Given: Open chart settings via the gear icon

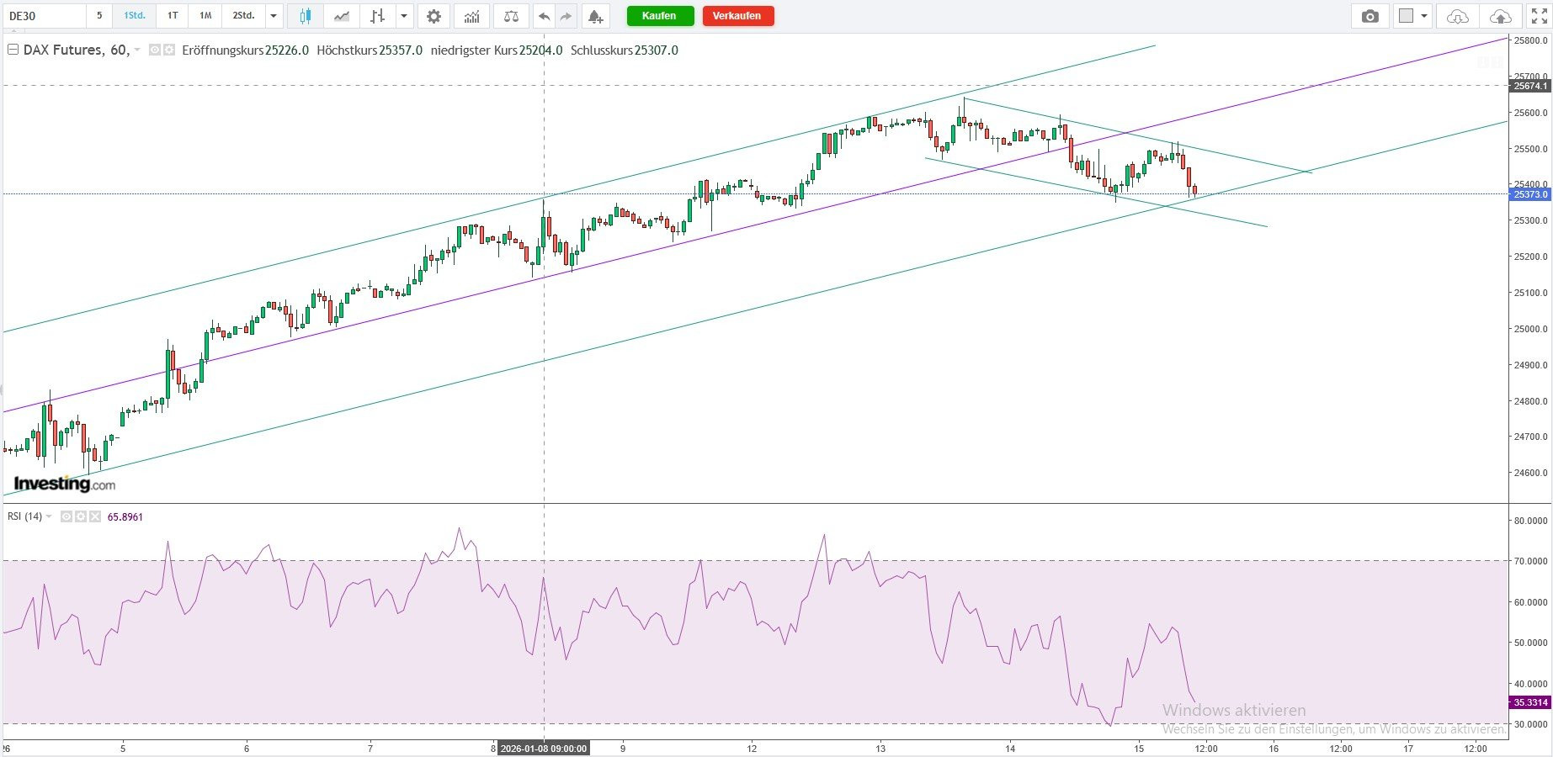Looking at the screenshot, I should 433,16.
